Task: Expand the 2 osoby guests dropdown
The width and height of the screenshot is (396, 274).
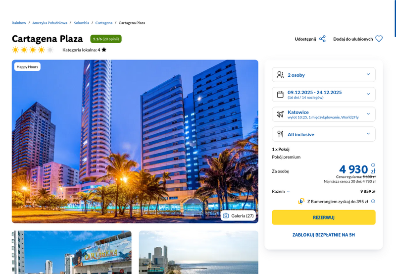Action: (x=324, y=74)
